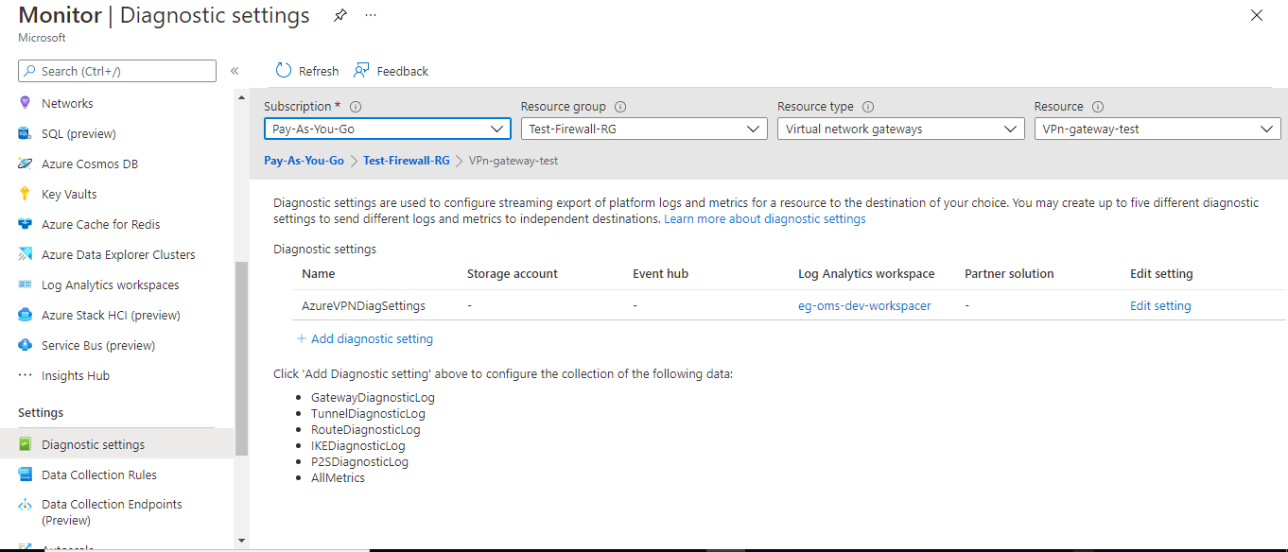Click the Networks sidebar icon
This screenshot has width=1288, height=552.
[x=25, y=103]
